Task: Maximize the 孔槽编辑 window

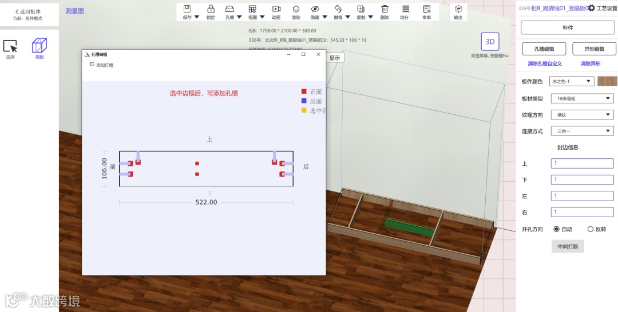Action: 303,54
